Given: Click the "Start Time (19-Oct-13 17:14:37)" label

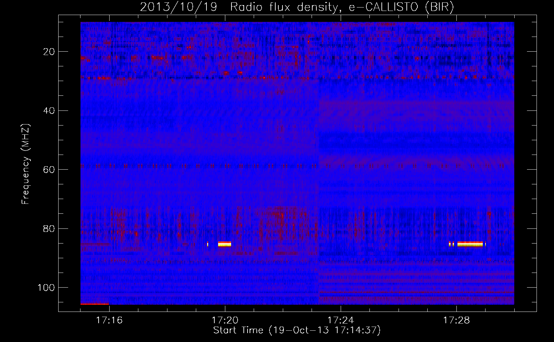Looking at the screenshot, I should tap(297, 330).
